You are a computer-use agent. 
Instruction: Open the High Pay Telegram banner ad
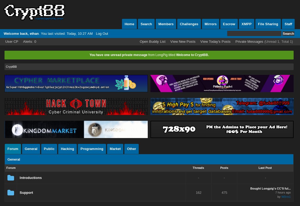point(222,106)
